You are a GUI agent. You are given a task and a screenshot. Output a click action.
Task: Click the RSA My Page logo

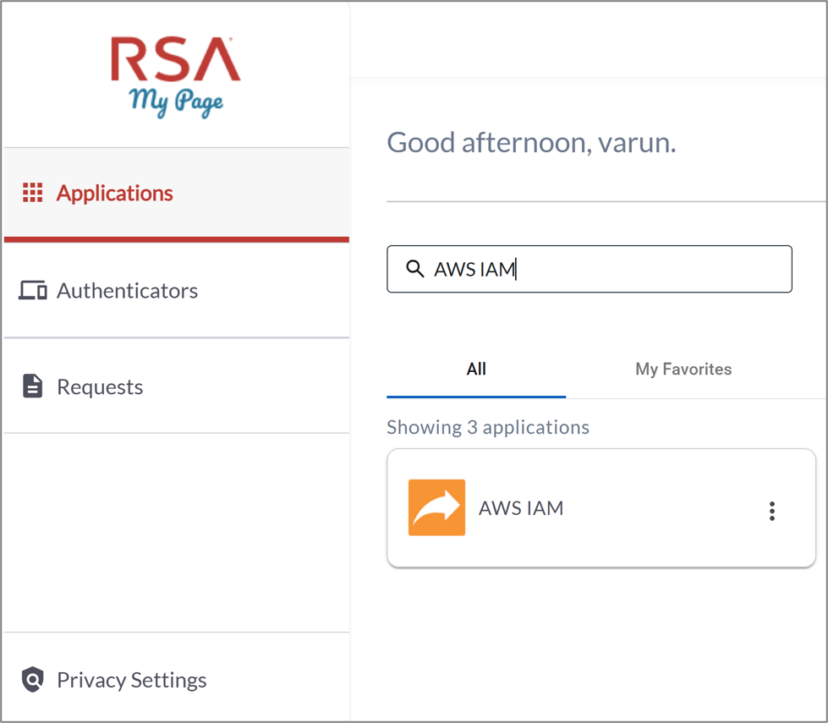(x=175, y=77)
